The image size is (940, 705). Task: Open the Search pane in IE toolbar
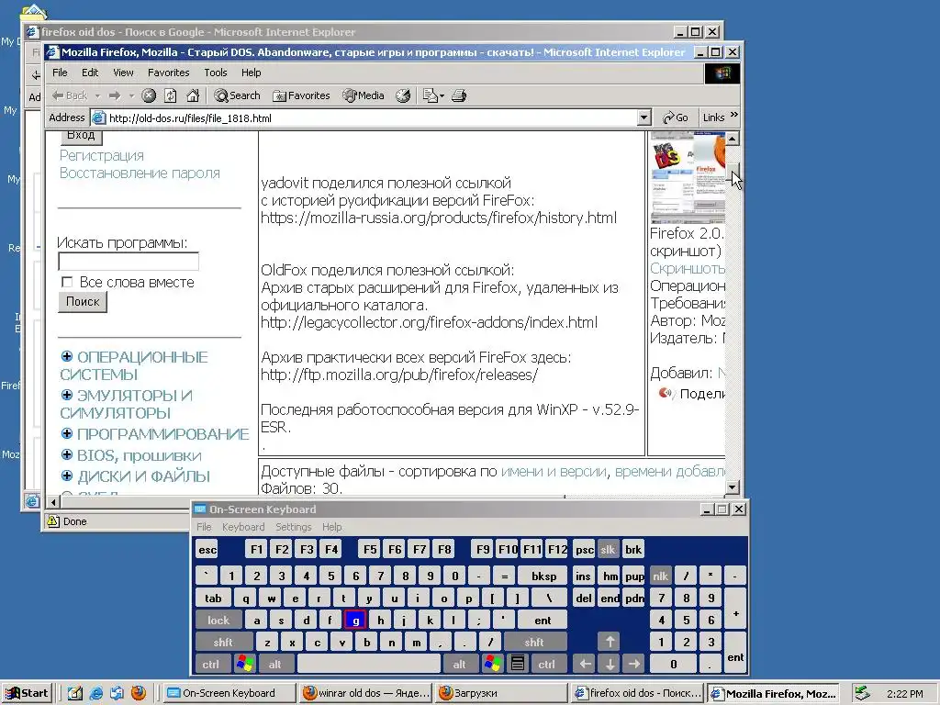pos(238,95)
